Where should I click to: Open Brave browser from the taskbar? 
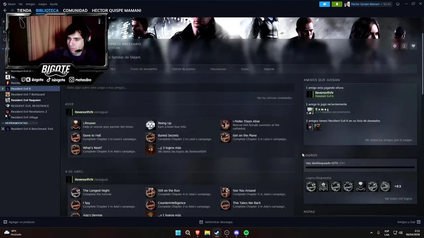[197, 233]
